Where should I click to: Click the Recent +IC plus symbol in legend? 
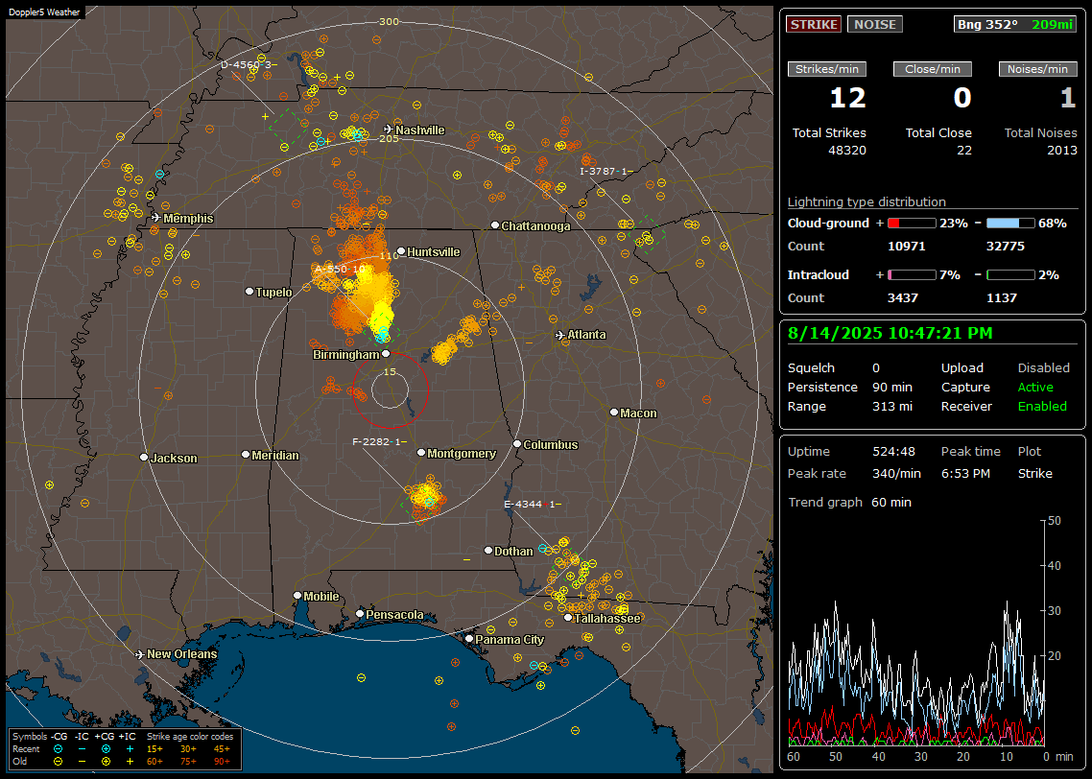point(130,749)
